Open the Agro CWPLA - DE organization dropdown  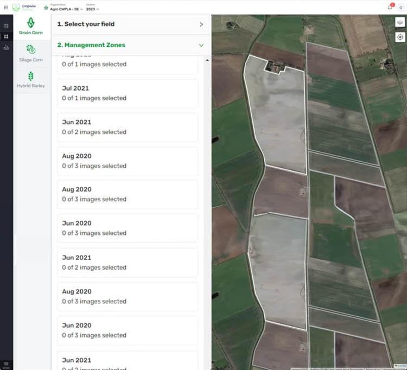click(66, 9)
